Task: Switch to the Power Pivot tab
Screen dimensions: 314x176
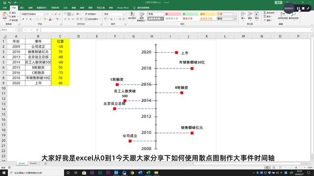Action: click(x=123, y=8)
